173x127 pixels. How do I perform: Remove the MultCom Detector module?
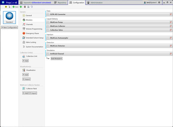pos(171,46)
